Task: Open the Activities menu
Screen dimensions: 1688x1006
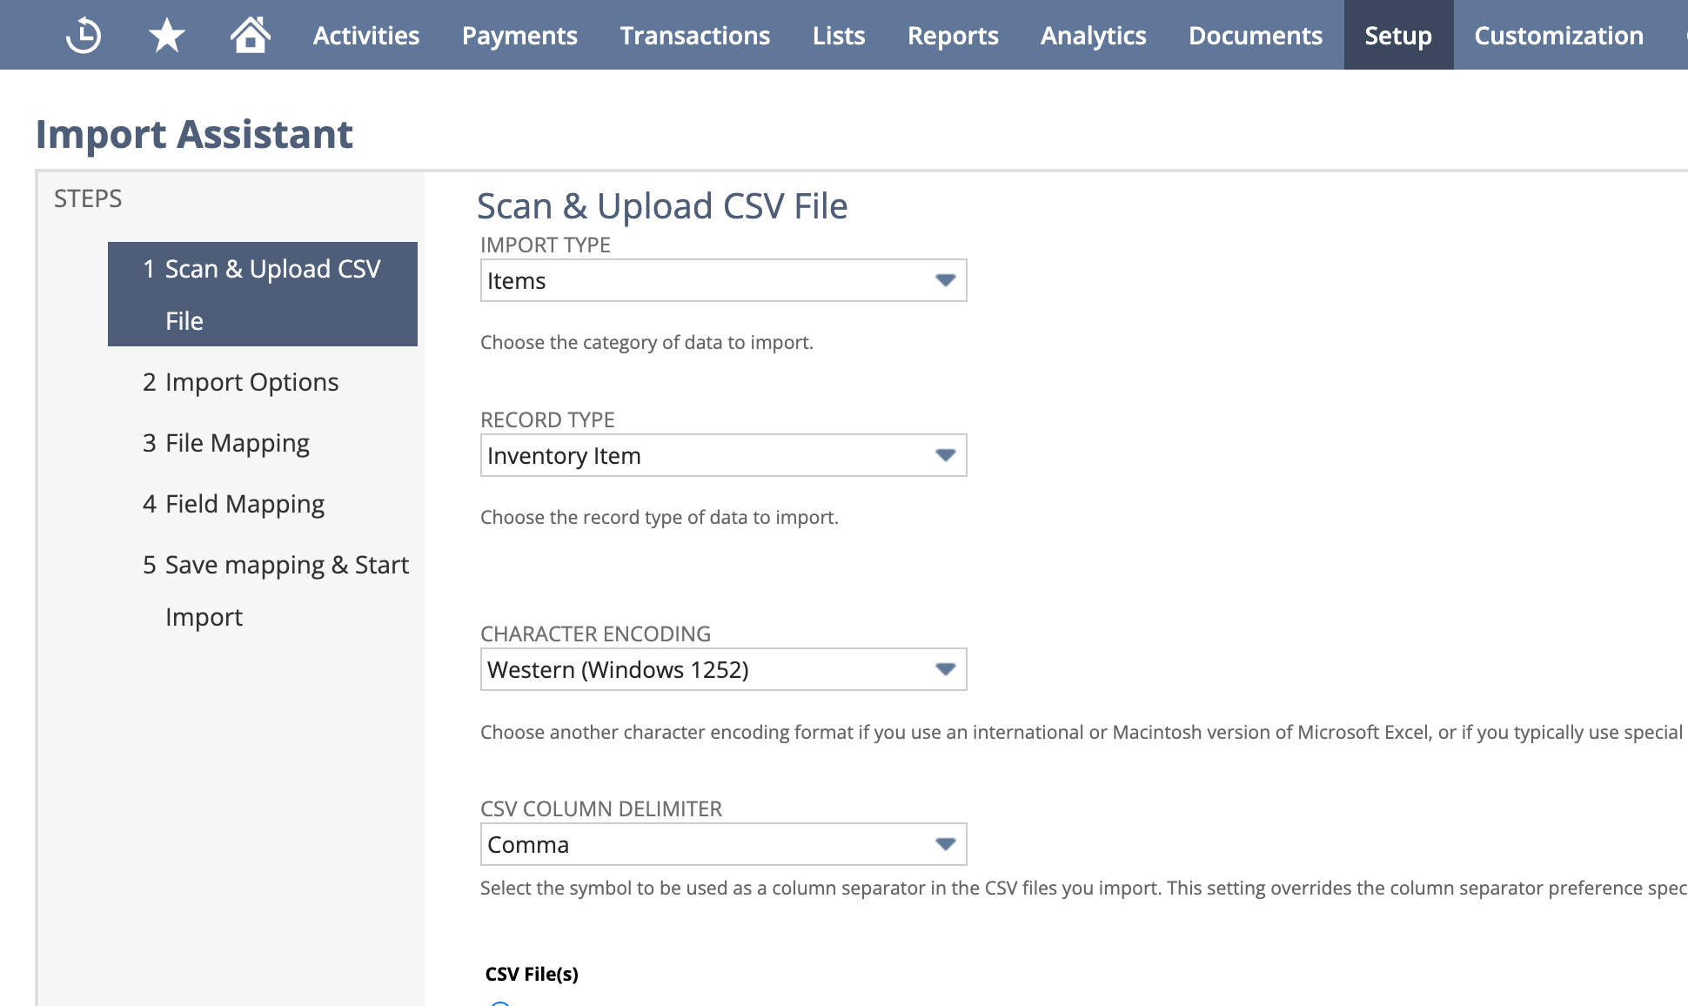Action: [366, 36]
